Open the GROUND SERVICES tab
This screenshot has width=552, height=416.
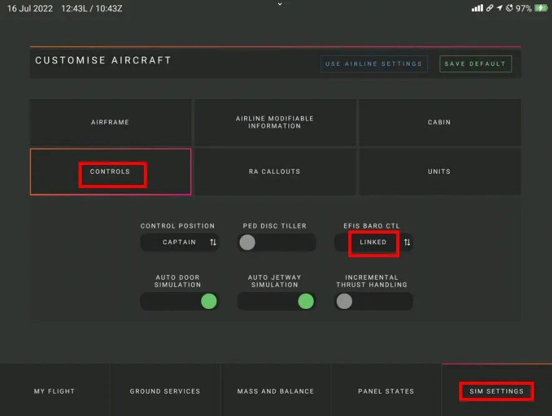click(x=165, y=390)
